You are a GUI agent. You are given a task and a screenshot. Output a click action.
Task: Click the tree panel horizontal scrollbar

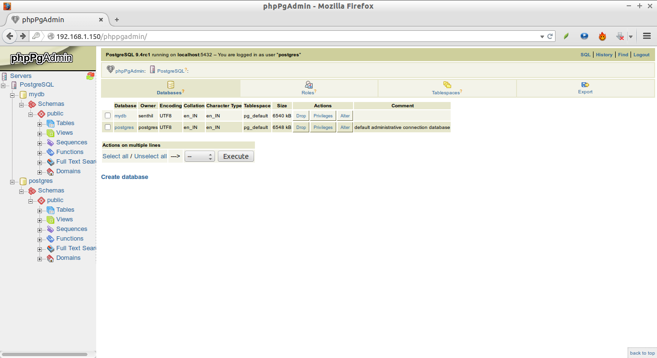pos(44,354)
